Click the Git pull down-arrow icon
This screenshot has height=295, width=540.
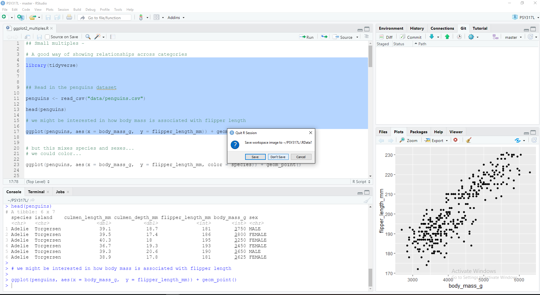click(x=432, y=37)
